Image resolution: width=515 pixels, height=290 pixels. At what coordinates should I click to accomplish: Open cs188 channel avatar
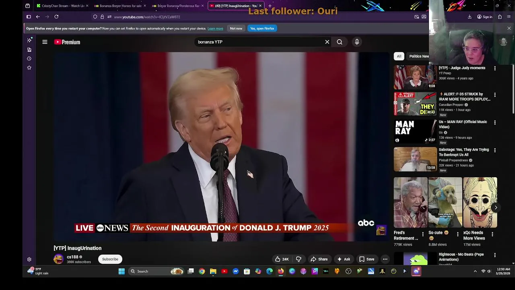point(59,259)
